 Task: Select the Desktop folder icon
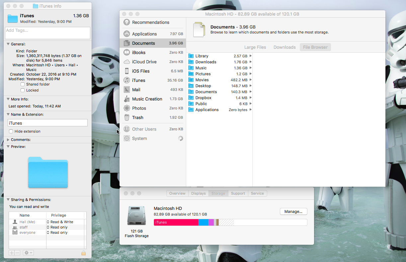tap(191, 86)
